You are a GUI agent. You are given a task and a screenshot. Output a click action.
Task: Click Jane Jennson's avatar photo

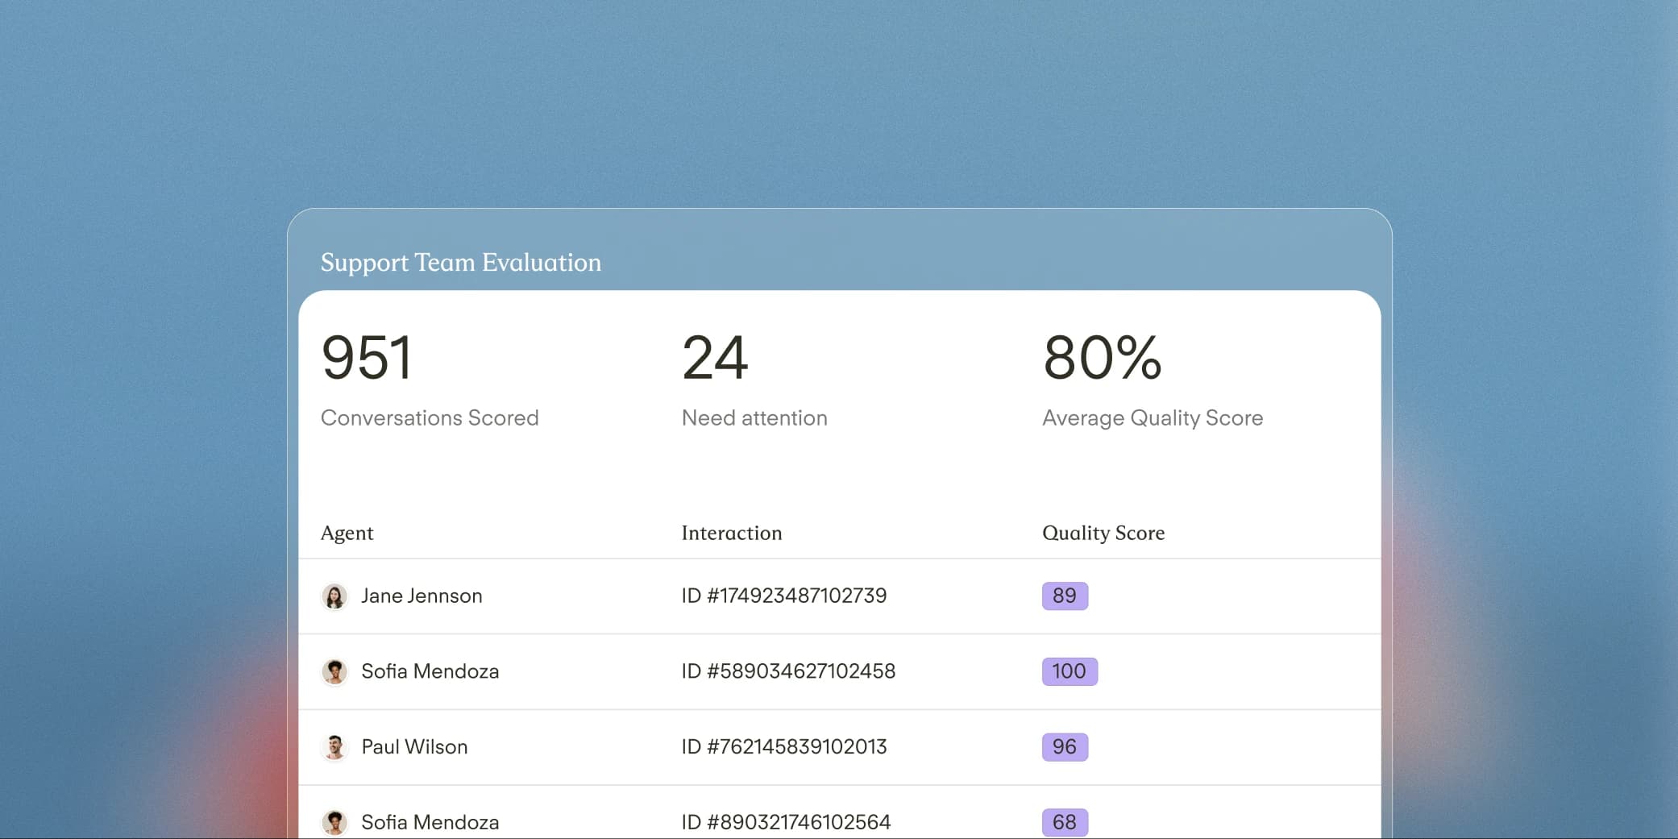click(334, 596)
